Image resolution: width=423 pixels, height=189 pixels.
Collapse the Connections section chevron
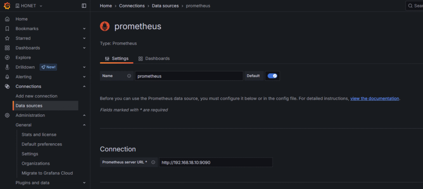pyautogui.click(x=84, y=86)
